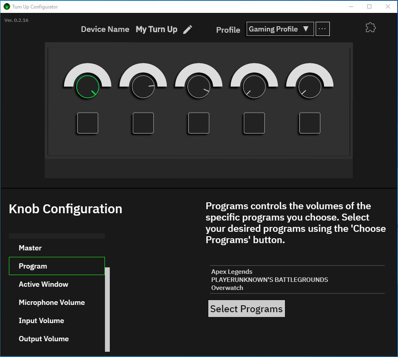Click the Select Programs button
Viewport: 398px width, 357px height.
pos(246,309)
